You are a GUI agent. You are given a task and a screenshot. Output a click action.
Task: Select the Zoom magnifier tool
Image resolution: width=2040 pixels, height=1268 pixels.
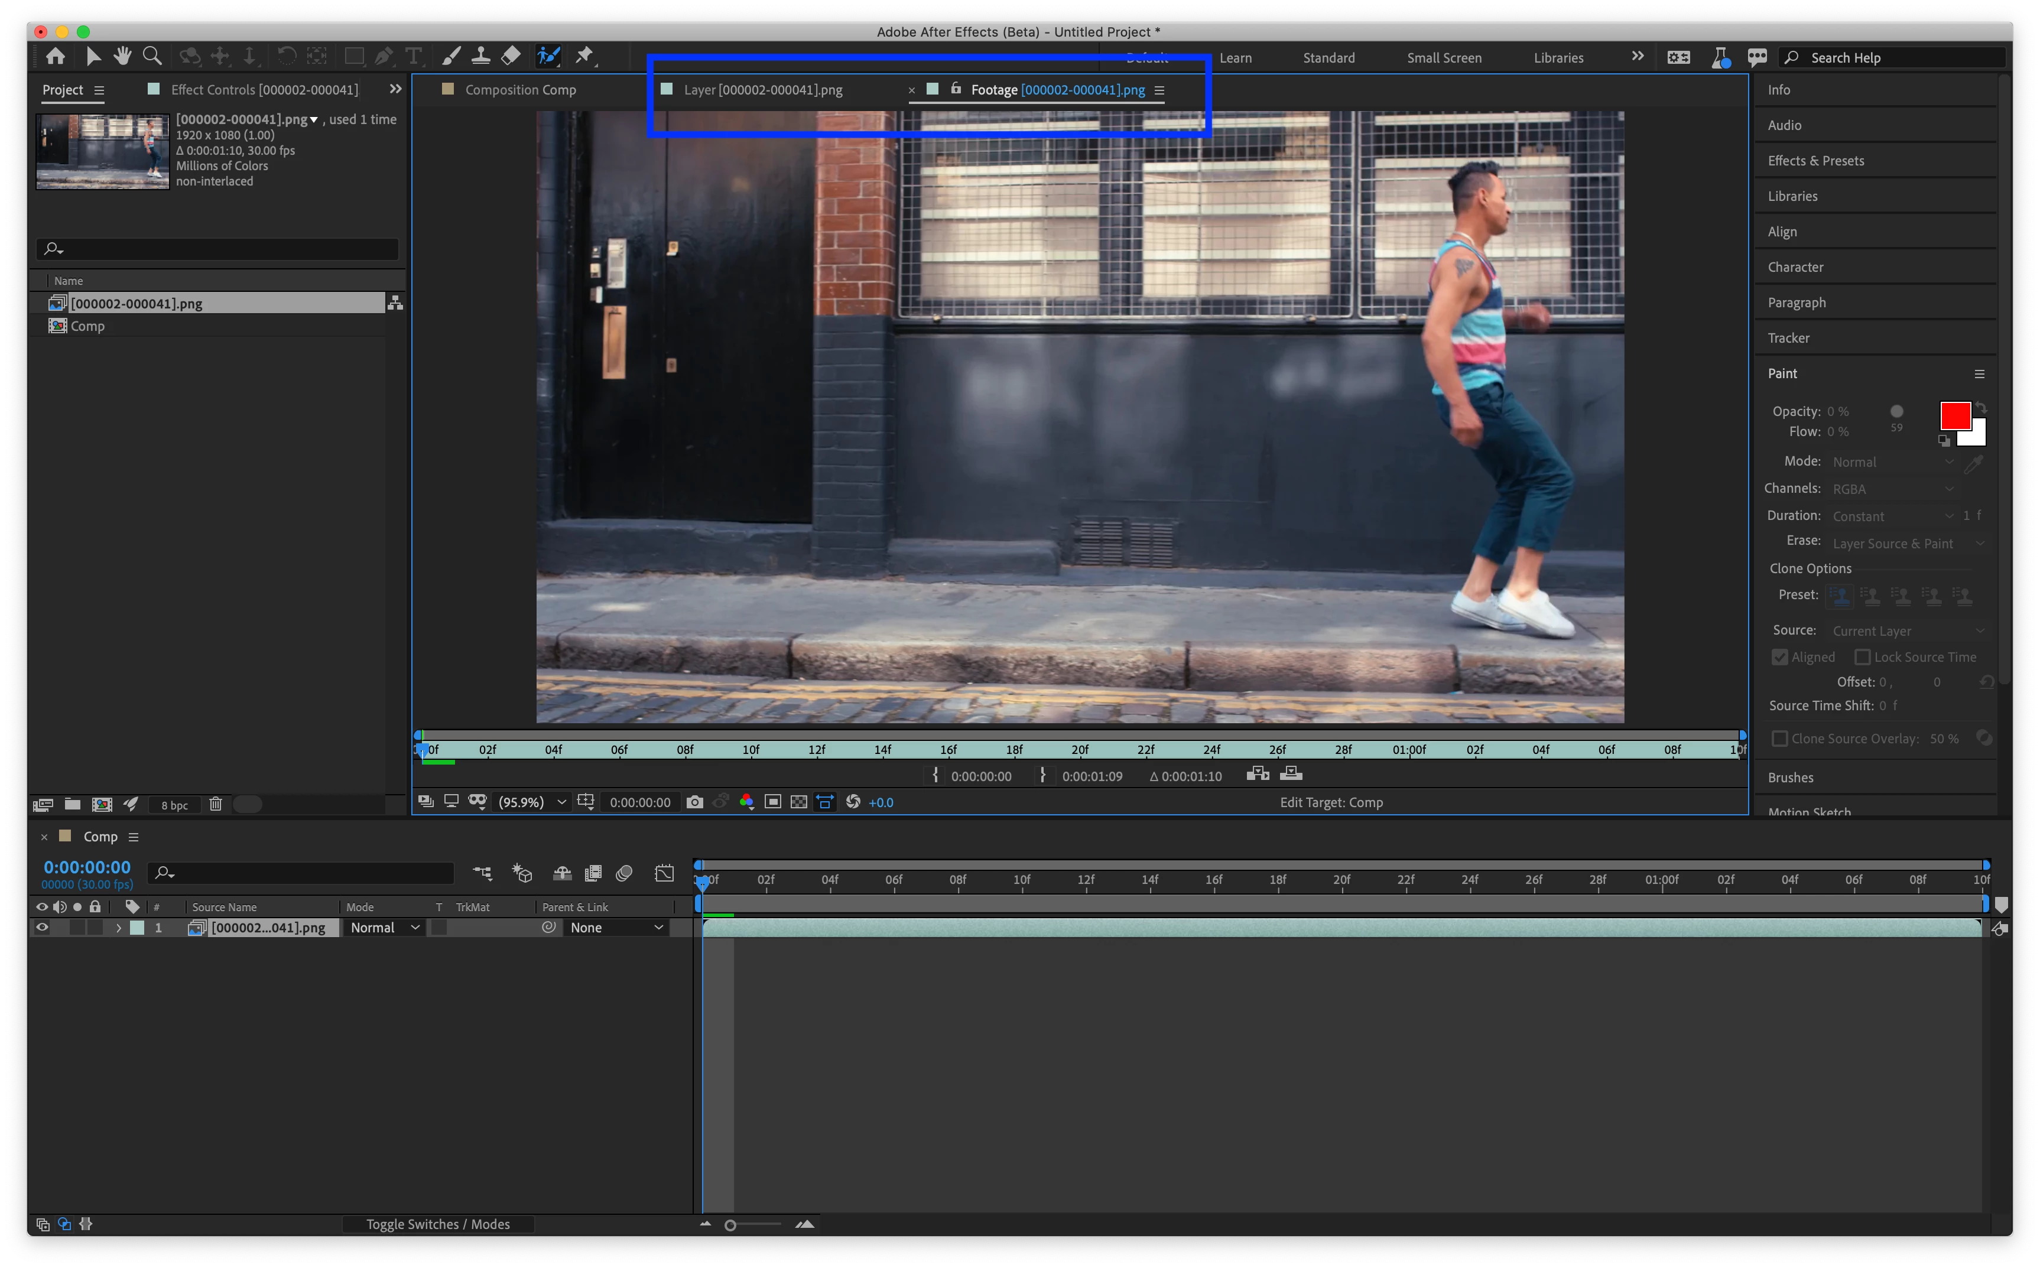coord(152,56)
